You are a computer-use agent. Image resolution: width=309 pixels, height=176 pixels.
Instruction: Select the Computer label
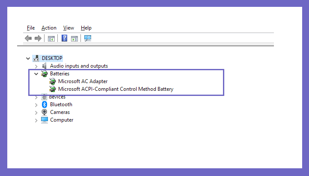pyautogui.click(x=62, y=120)
